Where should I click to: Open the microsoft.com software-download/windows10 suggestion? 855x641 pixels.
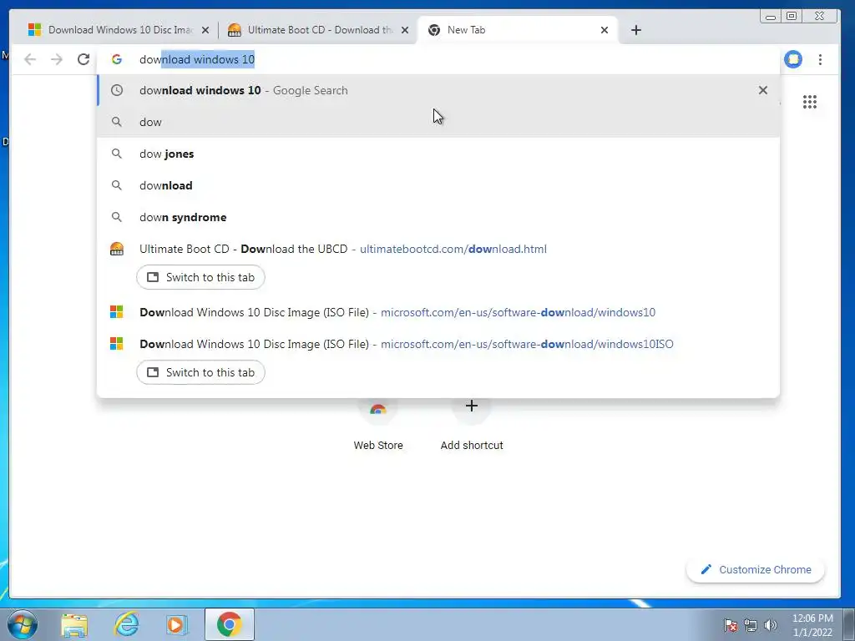point(438,312)
